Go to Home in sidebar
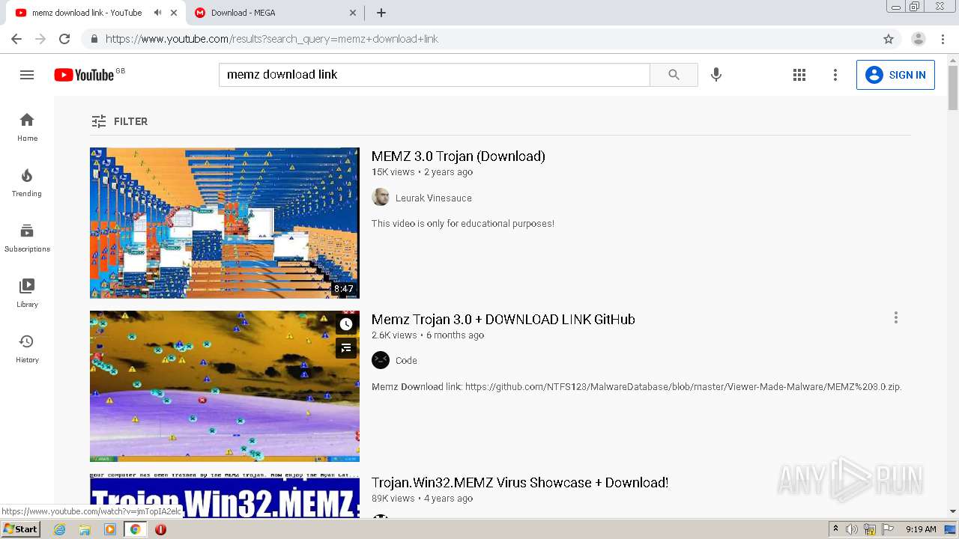The width and height of the screenshot is (959, 539). [27, 127]
